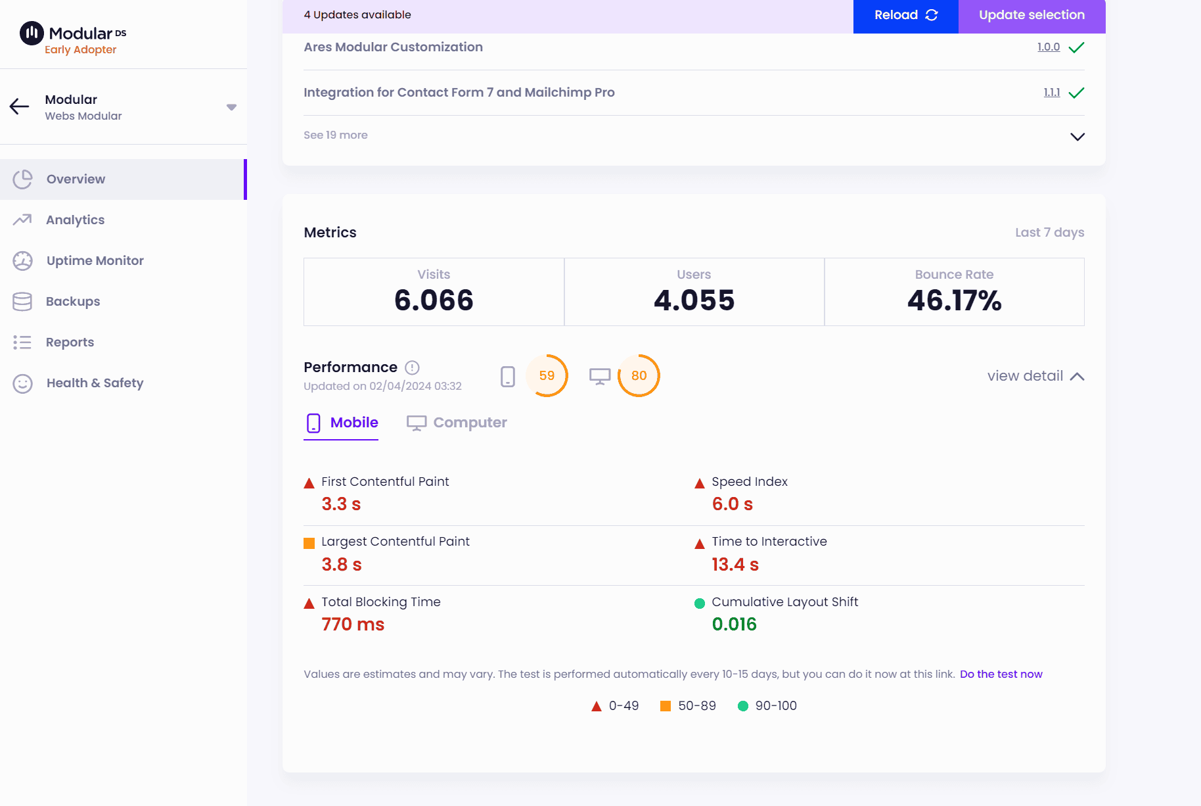Click Cumulative Layout Shift green circle indicator
1201x806 pixels.
pos(700,604)
